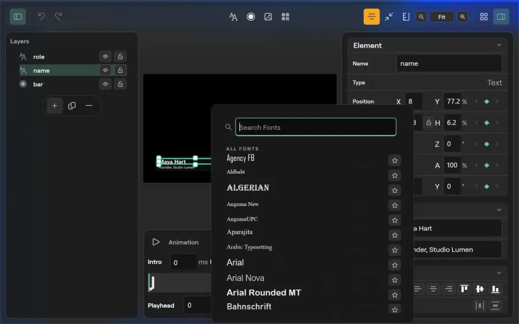Favorite the Algerian font
The image size is (519, 324).
click(394, 190)
